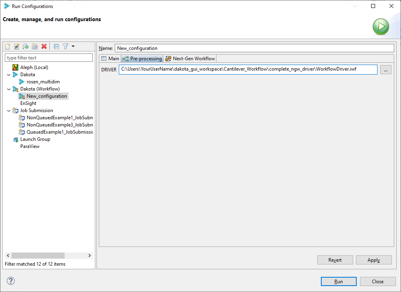
Task: Click the large green run arrow icon
Action: (x=381, y=26)
